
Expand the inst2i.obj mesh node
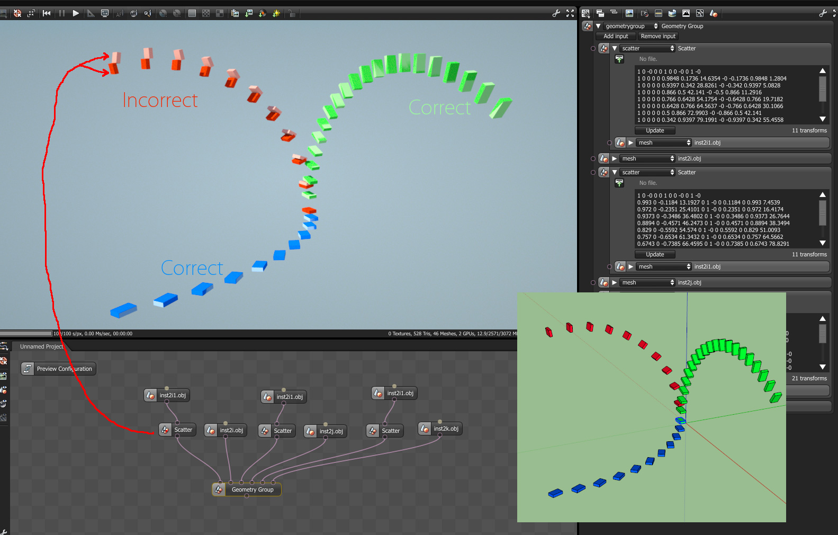pos(615,158)
